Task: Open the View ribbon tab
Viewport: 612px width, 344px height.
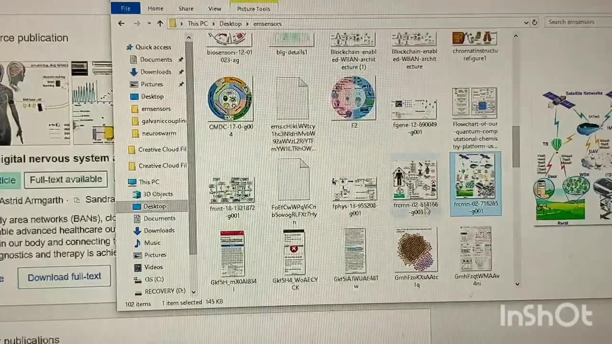Action: (x=215, y=9)
